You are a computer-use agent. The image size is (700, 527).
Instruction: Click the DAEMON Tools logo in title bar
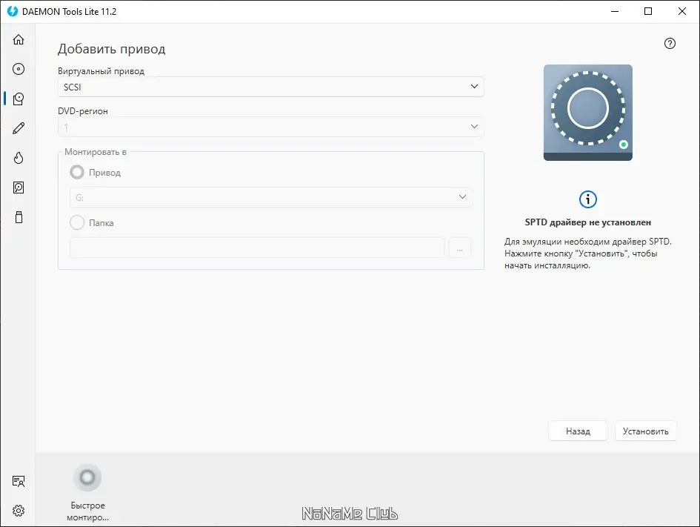13,12
